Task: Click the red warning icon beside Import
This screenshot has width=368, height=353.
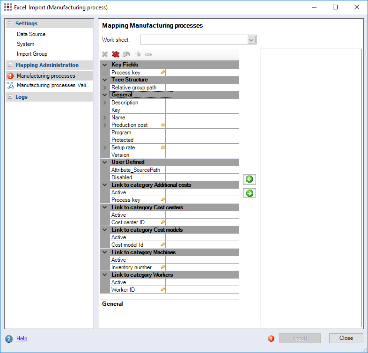Action: pos(271,338)
